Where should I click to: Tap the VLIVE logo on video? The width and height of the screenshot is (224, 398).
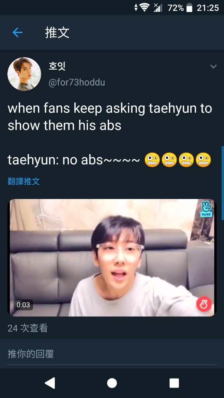pos(206,209)
